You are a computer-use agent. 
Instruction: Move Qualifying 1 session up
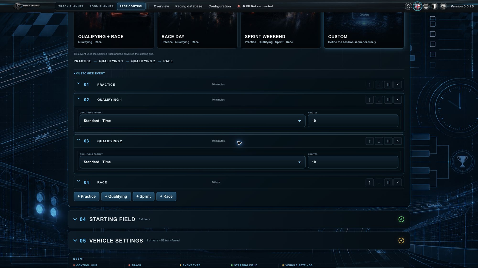pyautogui.click(x=370, y=100)
